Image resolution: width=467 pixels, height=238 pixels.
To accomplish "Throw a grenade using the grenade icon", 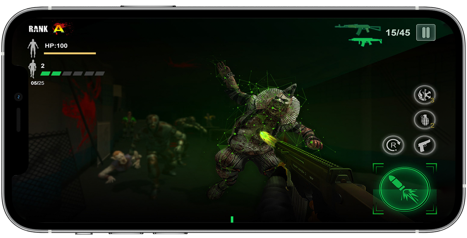I will [425, 120].
